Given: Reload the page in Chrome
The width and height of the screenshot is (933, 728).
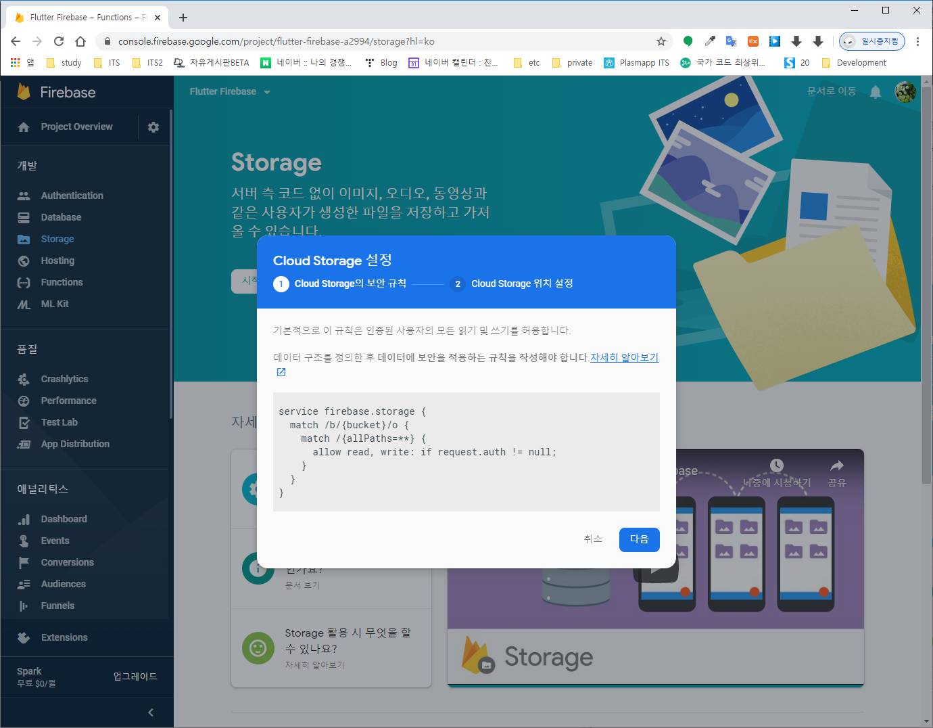Looking at the screenshot, I should point(59,41).
